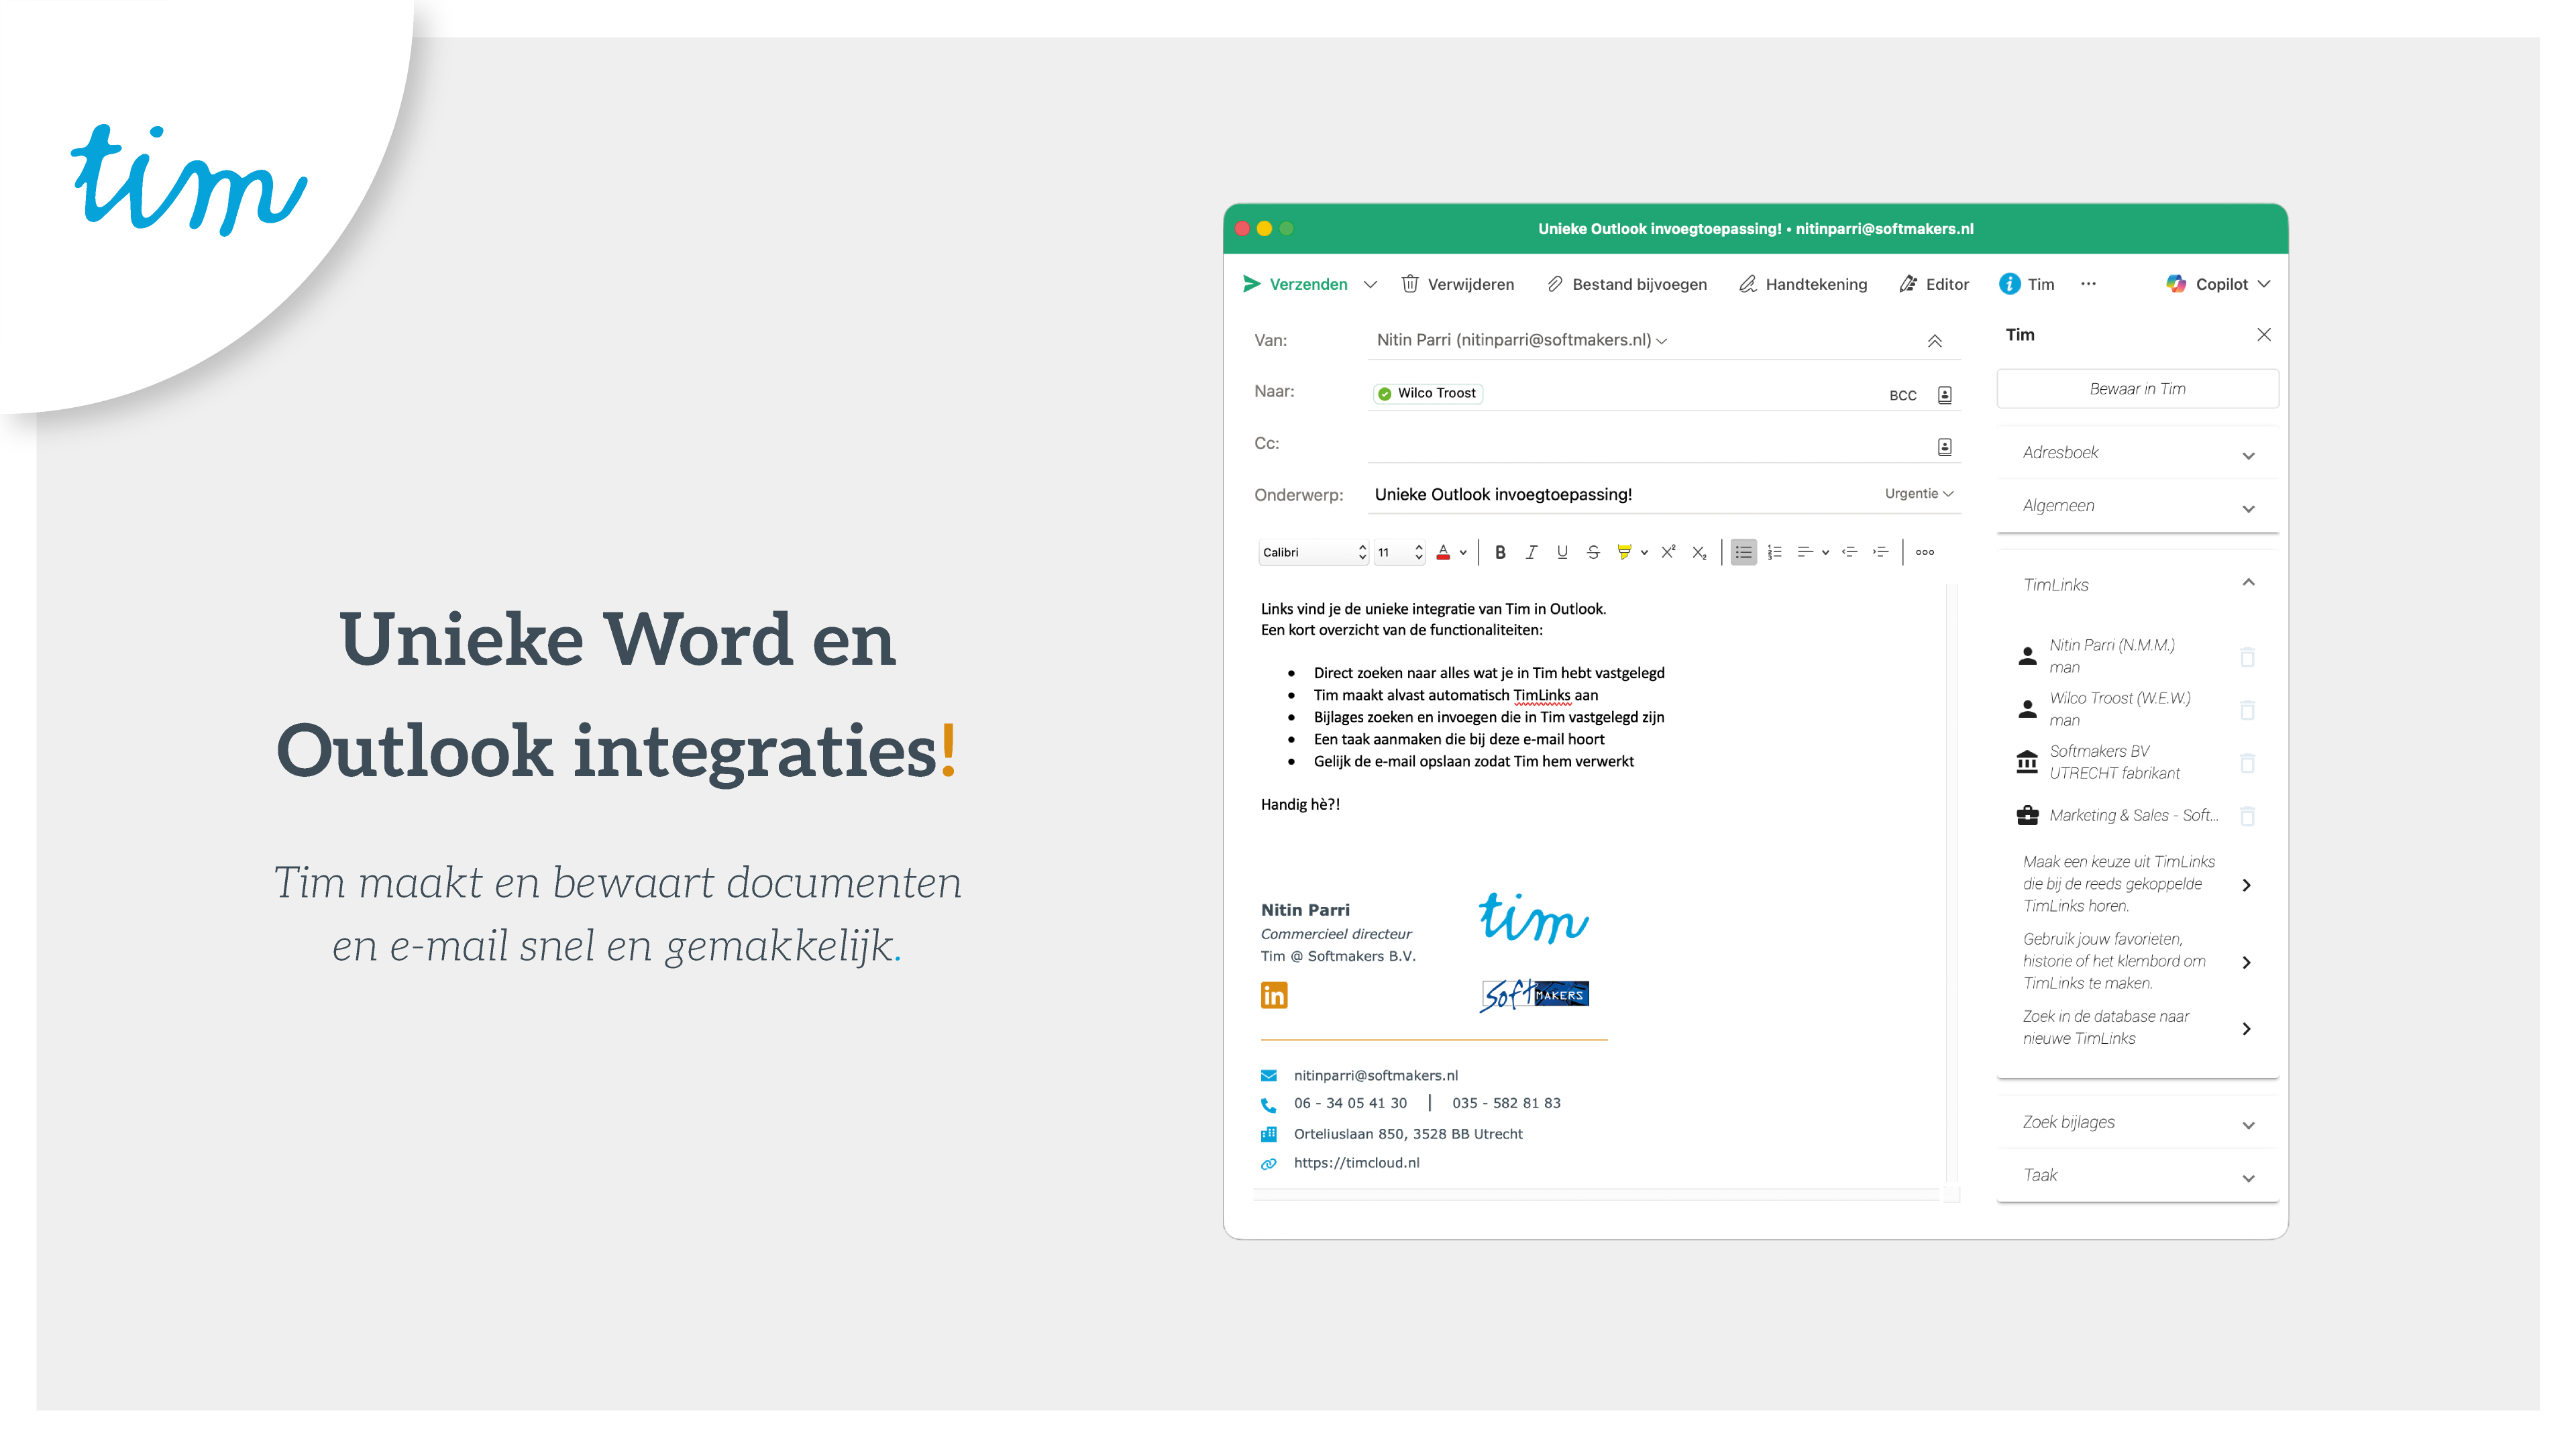Remove the Wilco Troost TimLink
Screen dimensions: 2576x1449
2247,710
